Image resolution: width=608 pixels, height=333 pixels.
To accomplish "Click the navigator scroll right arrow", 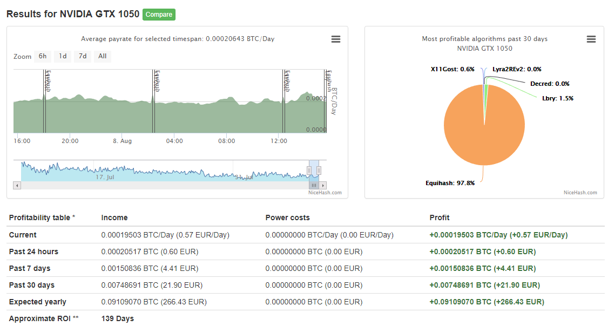I will [x=323, y=185].
